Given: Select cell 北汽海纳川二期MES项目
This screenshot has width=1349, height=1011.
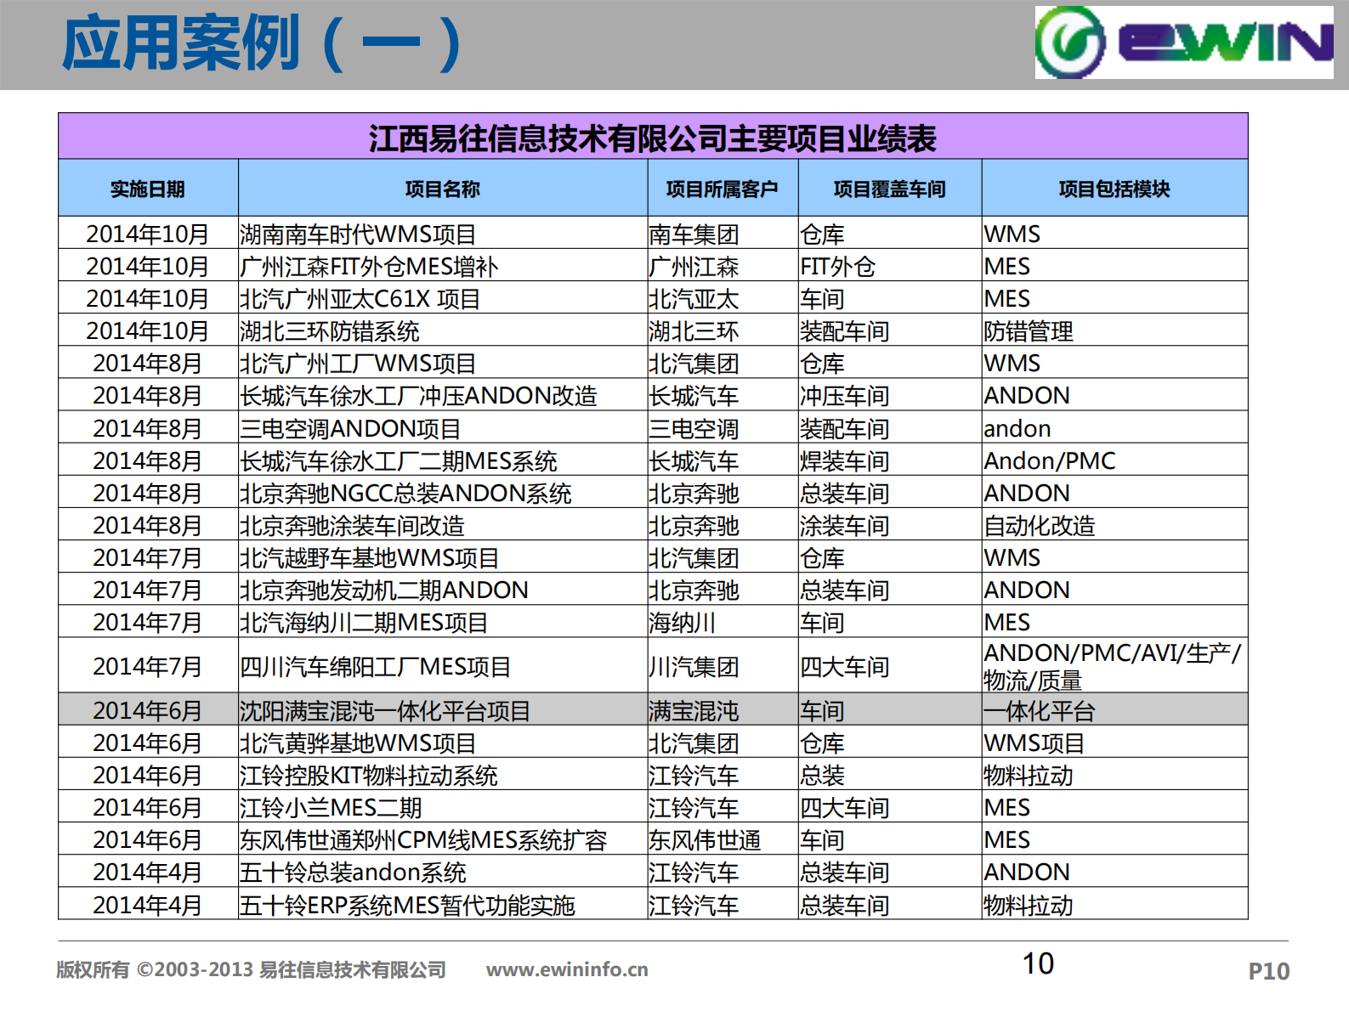Looking at the screenshot, I should point(442,622).
